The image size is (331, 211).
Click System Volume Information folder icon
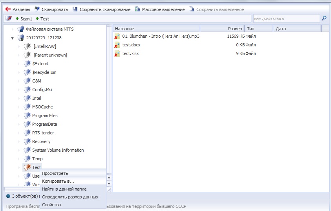27,150
